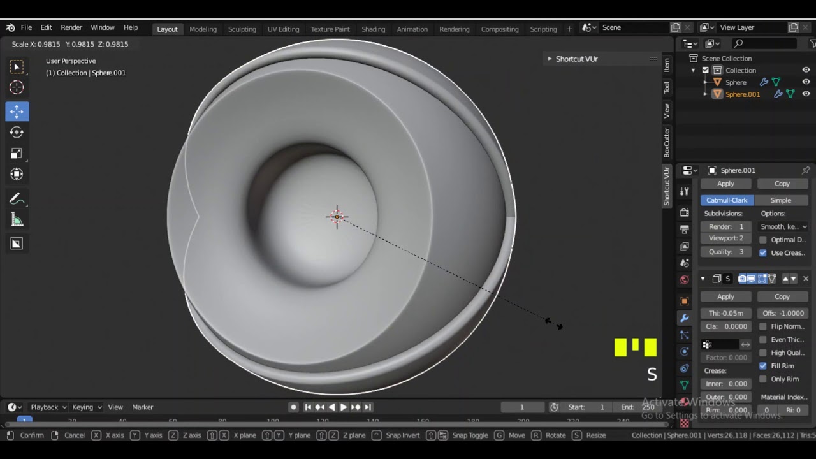
Task: Open the Keying dropdown in timeline
Action: point(86,407)
